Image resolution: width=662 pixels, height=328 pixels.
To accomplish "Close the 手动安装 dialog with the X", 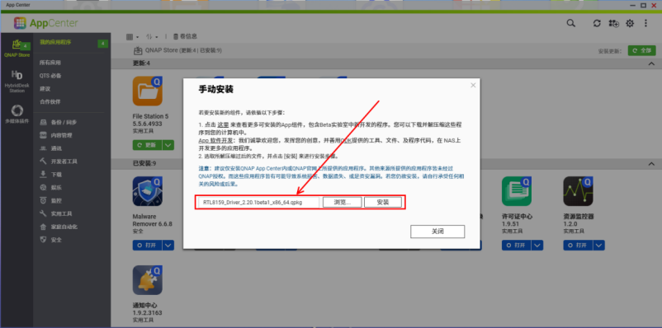I will coord(473,85).
